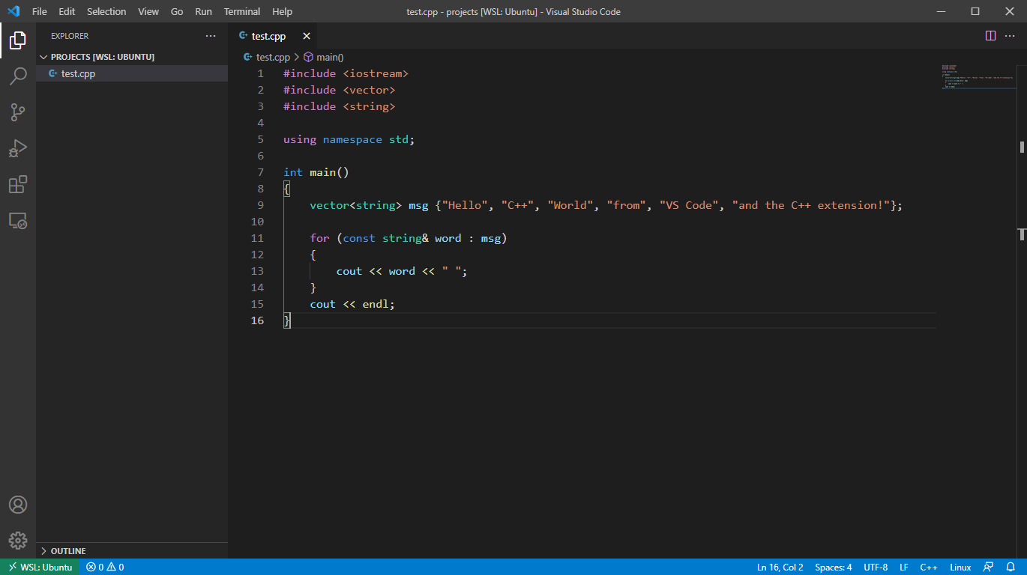Open the Selection menu
Screen dimensions: 1027x575
[x=106, y=11]
